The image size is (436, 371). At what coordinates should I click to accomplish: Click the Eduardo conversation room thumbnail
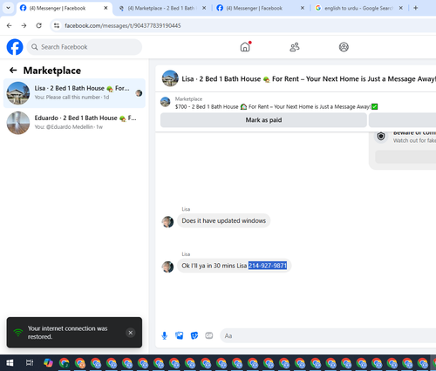(18, 123)
